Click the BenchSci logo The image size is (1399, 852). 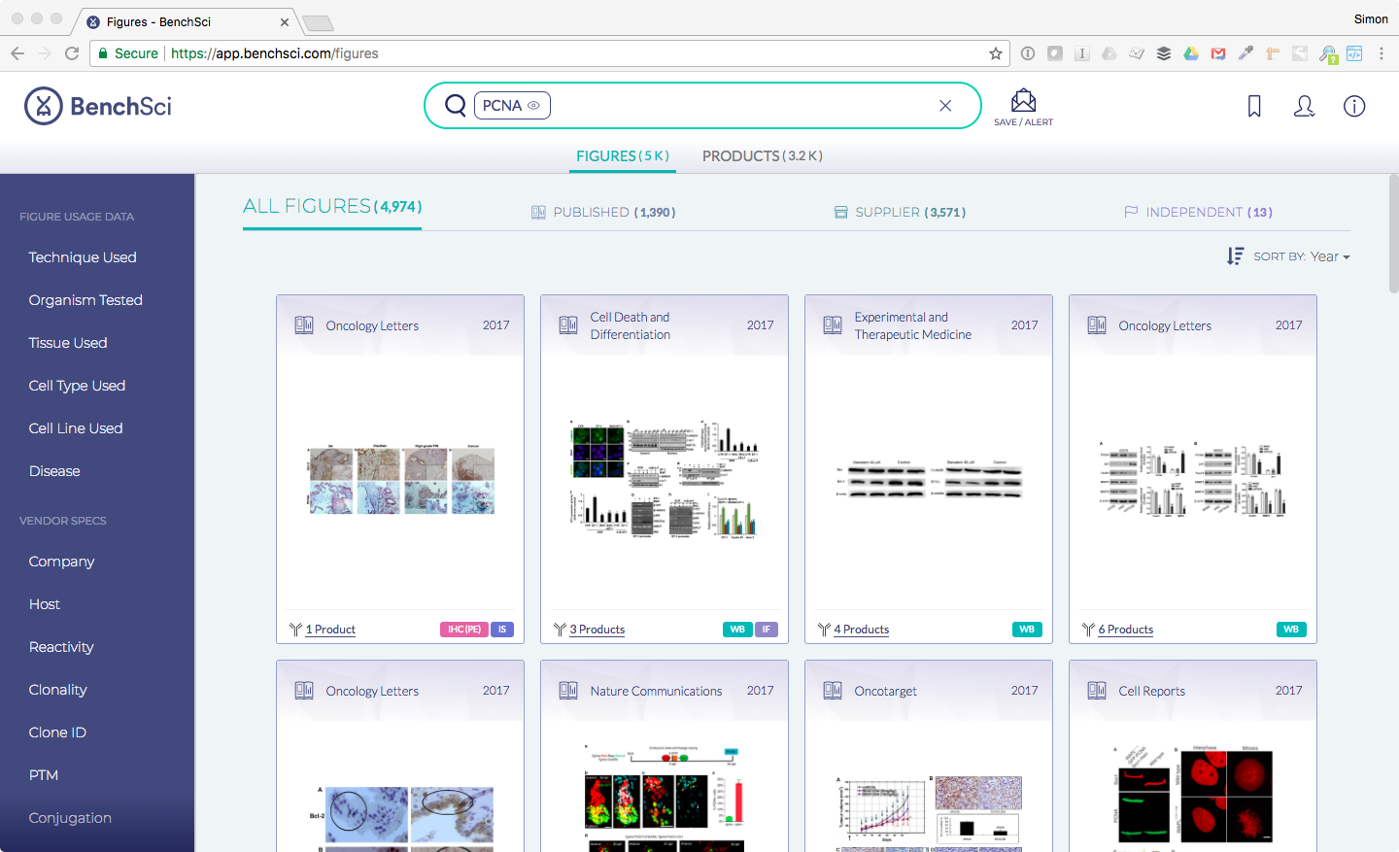pos(98,106)
